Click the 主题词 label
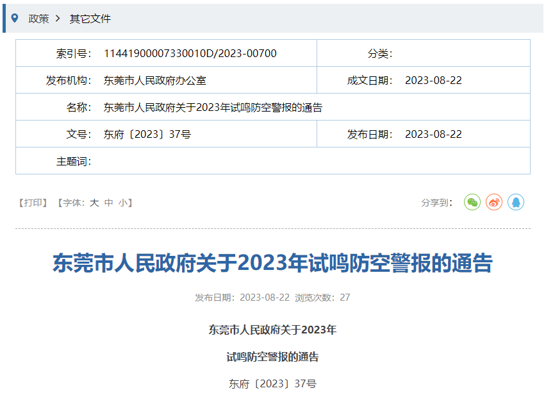This screenshot has height=395, width=546. 74,162
